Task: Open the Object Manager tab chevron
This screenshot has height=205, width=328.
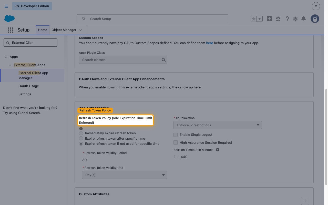Action: (x=80, y=30)
